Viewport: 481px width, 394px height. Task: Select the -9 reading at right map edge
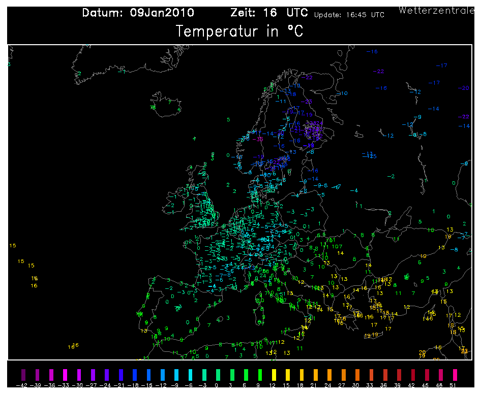(x=464, y=163)
